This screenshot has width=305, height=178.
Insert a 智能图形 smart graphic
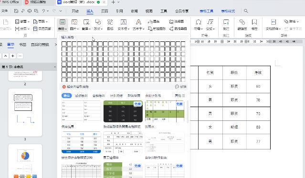click(x=157, y=29)
